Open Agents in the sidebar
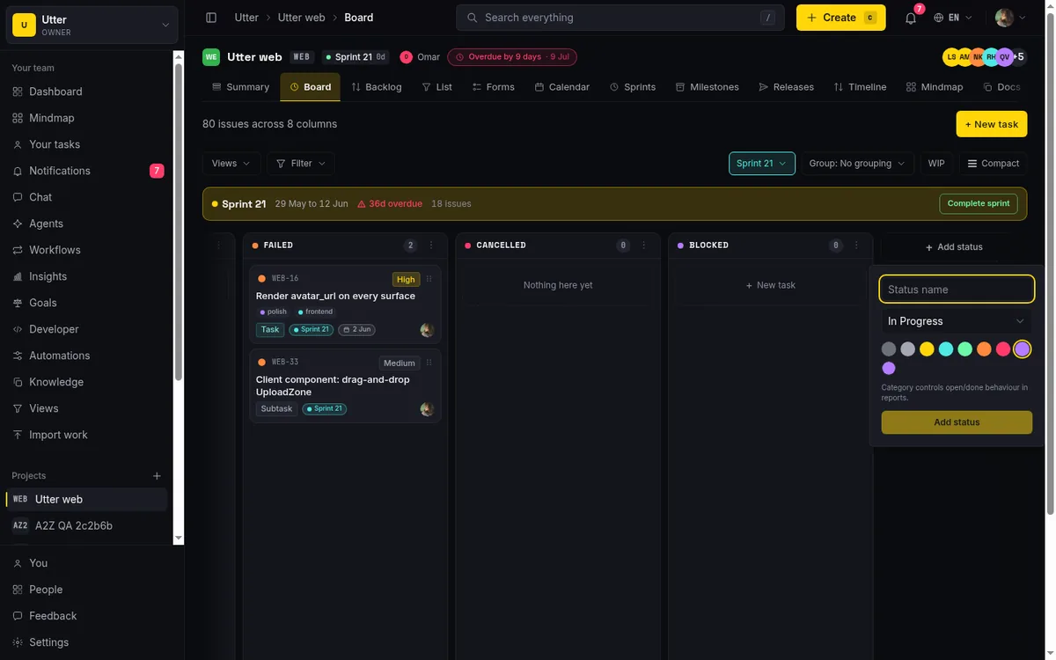This screenshot has width=1056, height=660. tap(88, 224)
